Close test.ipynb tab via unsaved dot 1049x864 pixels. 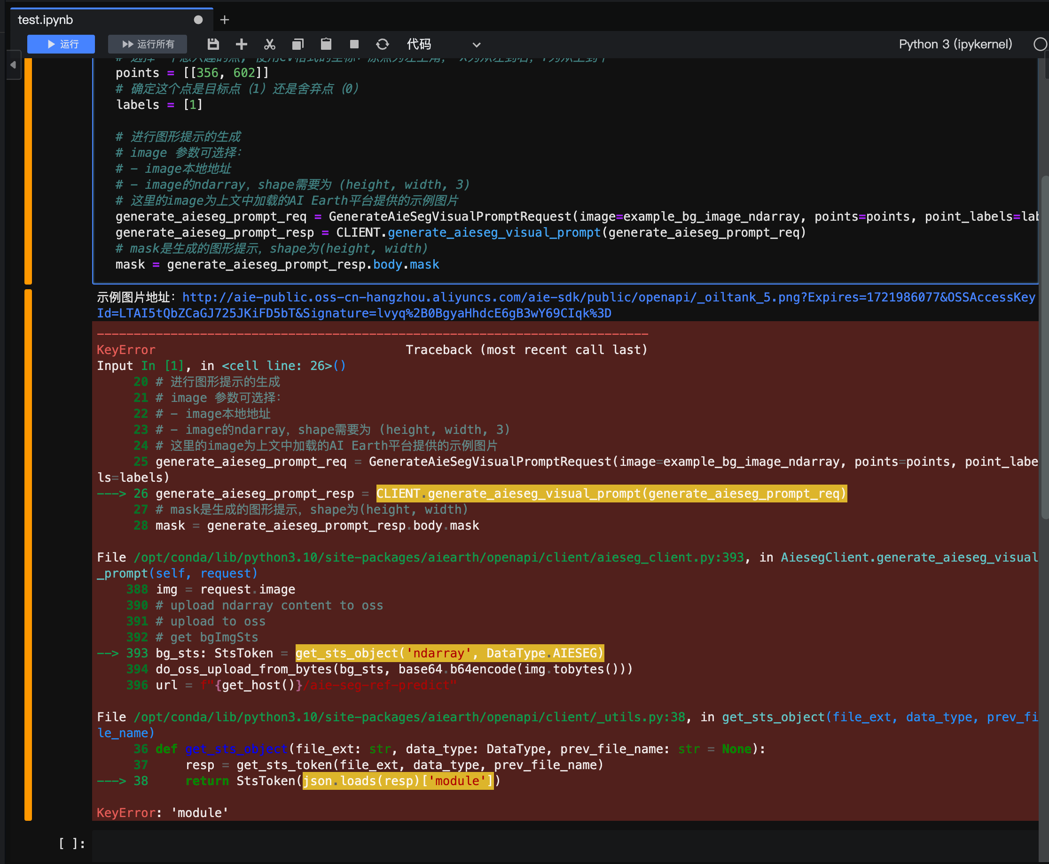point(198,19)
